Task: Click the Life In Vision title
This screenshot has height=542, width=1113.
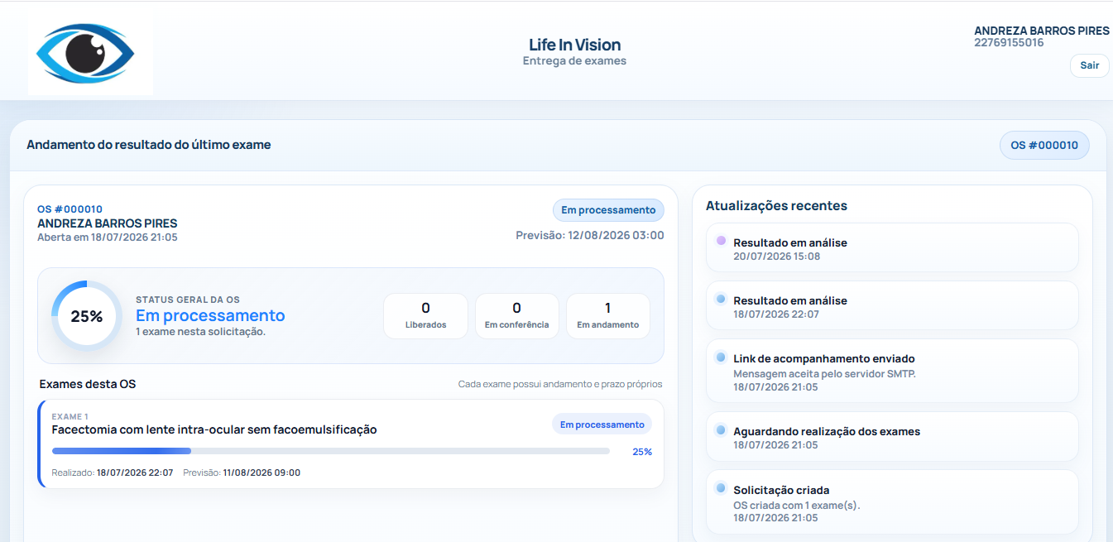Action: pyautogui.click(x=574, y=45)
